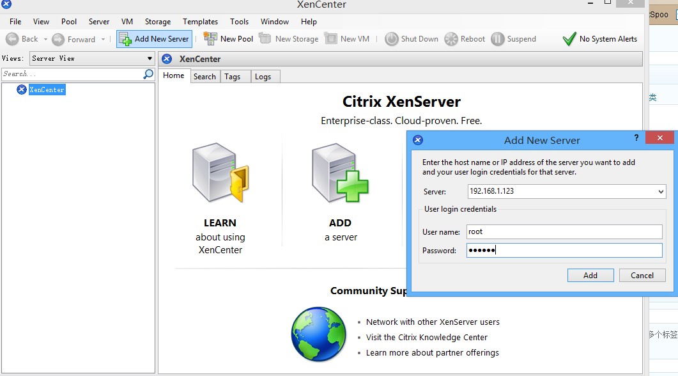Click Learn more about partner offerings
Image resolution: width=678 pixels, height=376 pixels.
tap(433, 352)
